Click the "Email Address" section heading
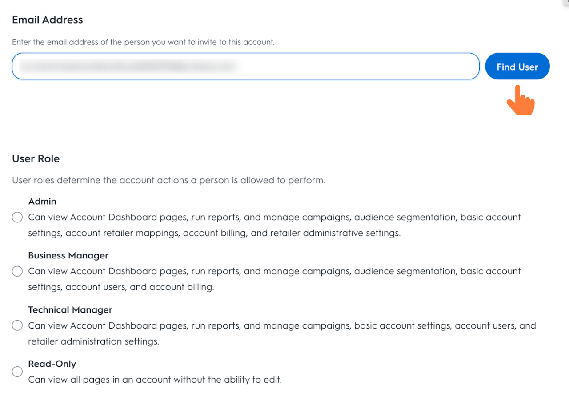 click(x=48, y=20)
